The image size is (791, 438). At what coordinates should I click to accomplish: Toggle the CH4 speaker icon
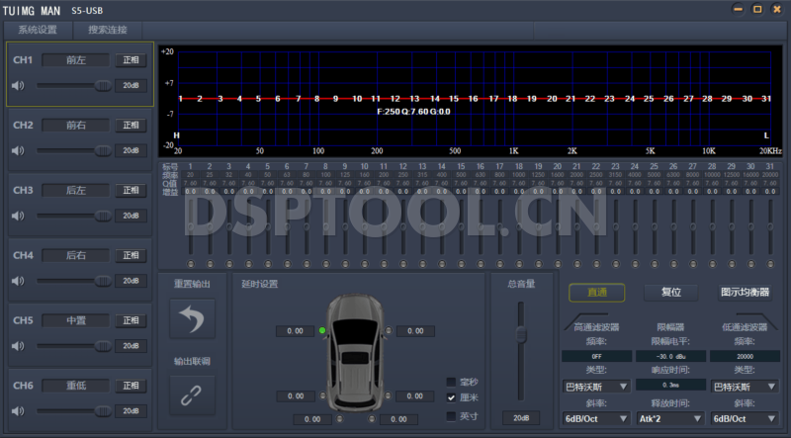(18, 281)
